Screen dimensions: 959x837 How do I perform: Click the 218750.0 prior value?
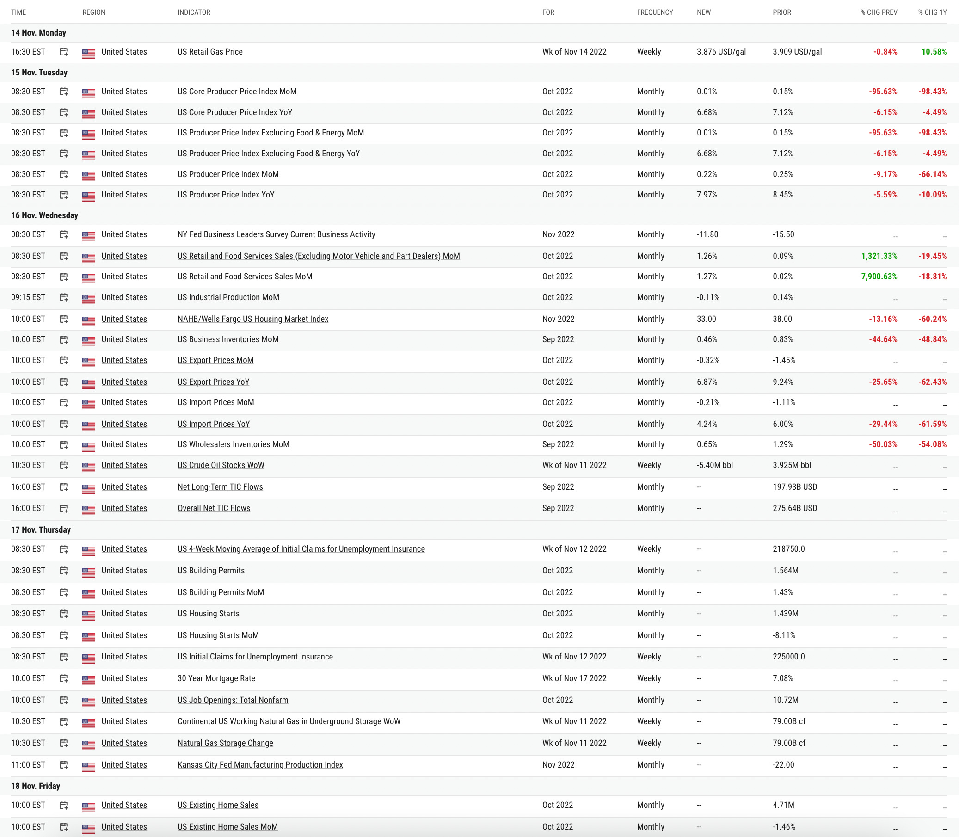[789, 549]
